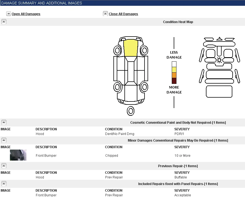The height and width of the screenshot is (201, 245).
Task: Click the rear left tire on car diagram
Action: pyautogui.click(x=117, y=87)
